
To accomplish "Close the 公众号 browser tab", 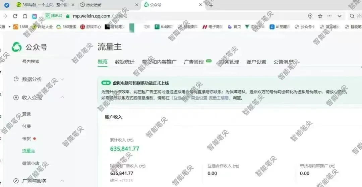I will click(201, 5).
